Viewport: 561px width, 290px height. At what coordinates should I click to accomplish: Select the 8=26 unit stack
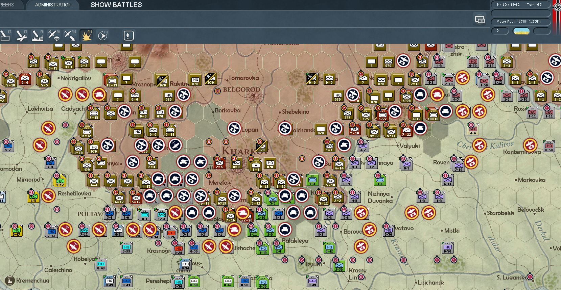[281, 182]
